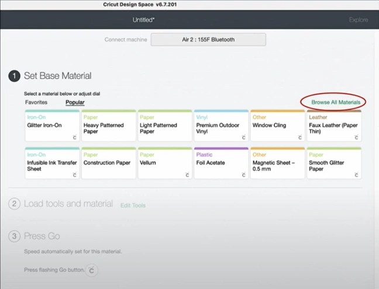Select the Vellum material card

click(x=165, y=163)
